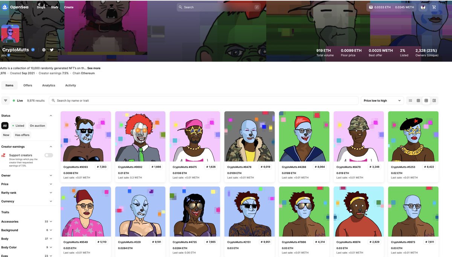
Task: Open the Price low to high dropdown
Action: tap(382, 101)
